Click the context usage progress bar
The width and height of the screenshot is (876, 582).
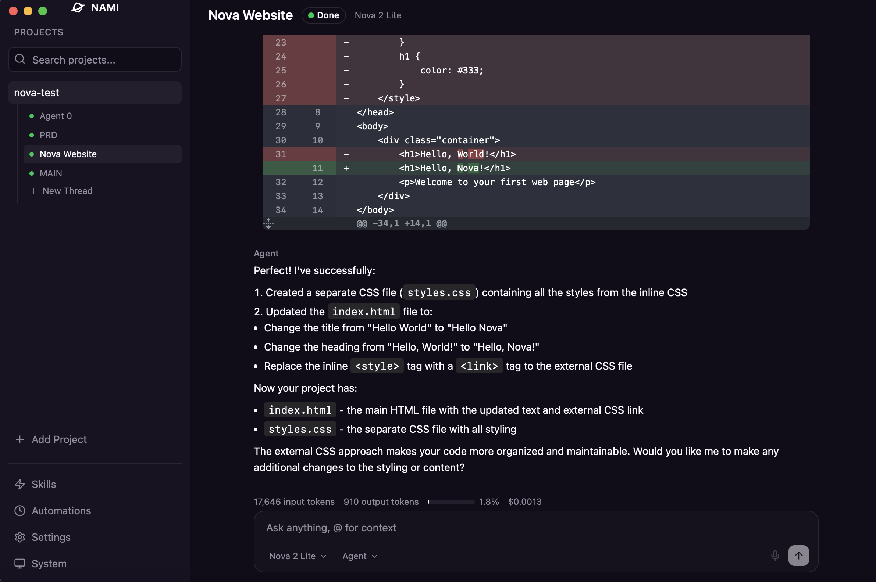click(x=451, y=502)
